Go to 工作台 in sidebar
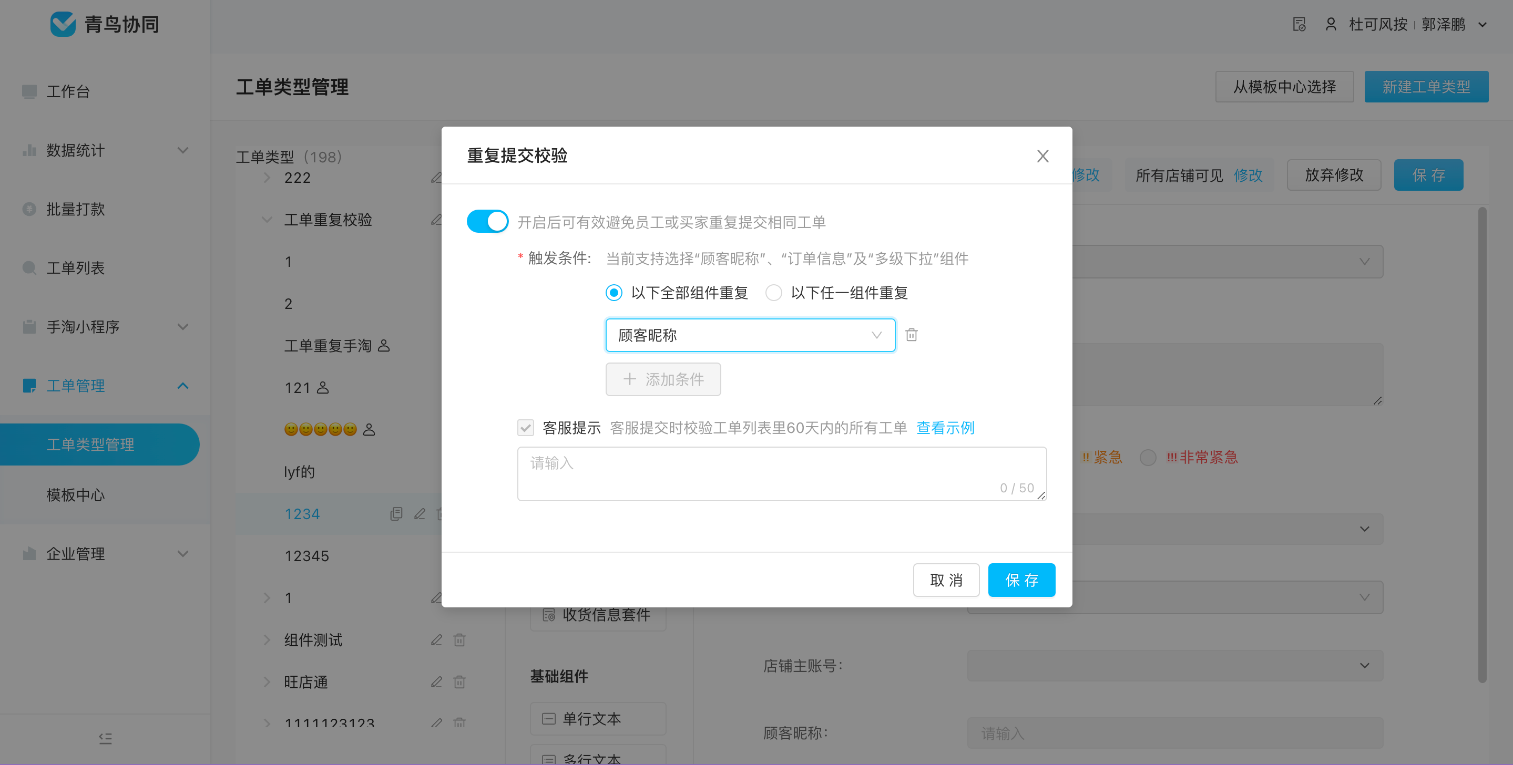This screenshot has height=765, width=1513. pyautogui.click(x=68, y=91)
